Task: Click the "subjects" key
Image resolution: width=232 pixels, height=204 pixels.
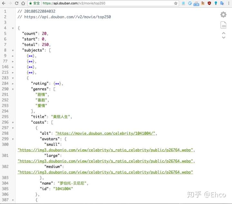Action: [x=33, y=50]
